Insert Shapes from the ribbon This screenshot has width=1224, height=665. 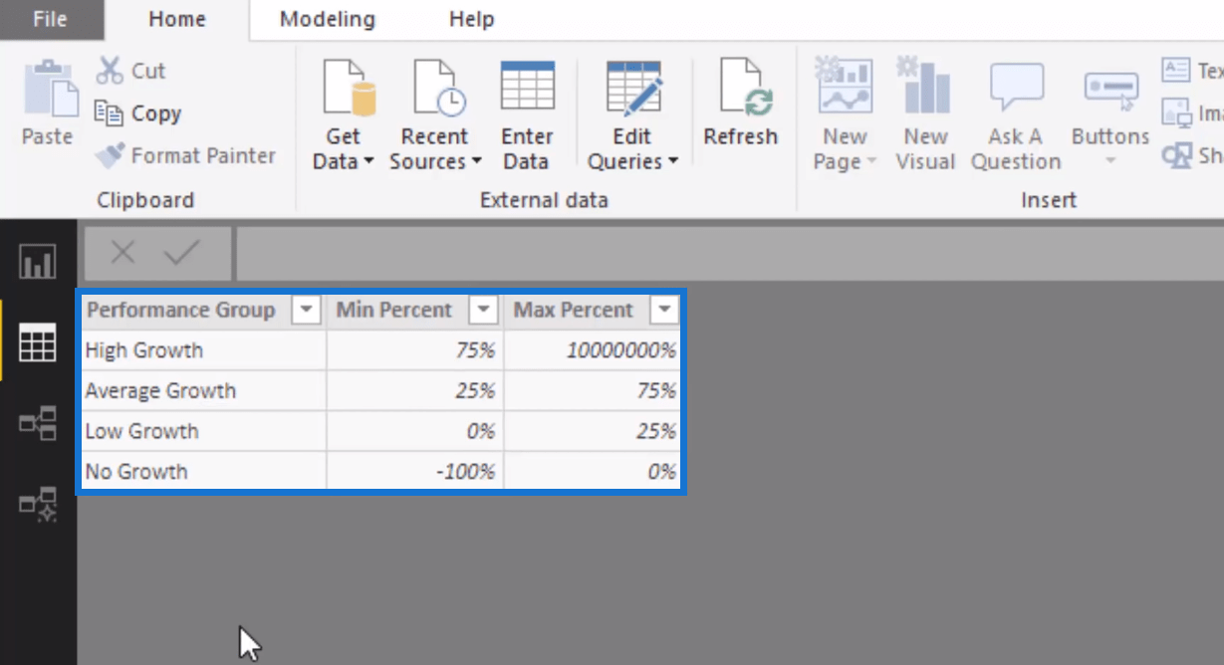point(1192,155)
